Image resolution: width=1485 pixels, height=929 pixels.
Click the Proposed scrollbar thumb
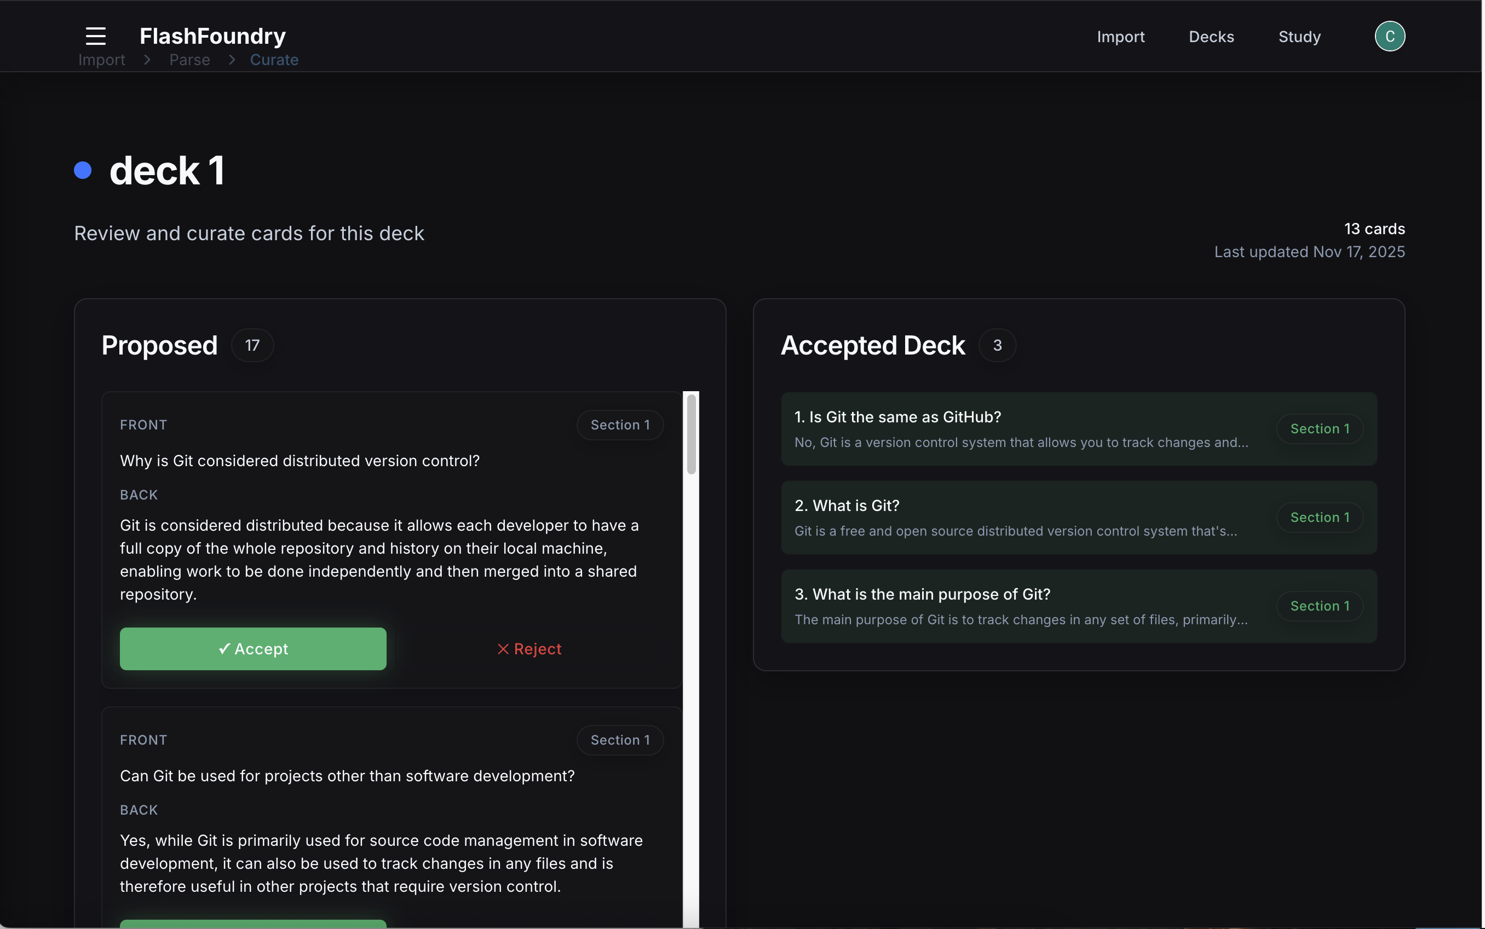tap(691, 434)
